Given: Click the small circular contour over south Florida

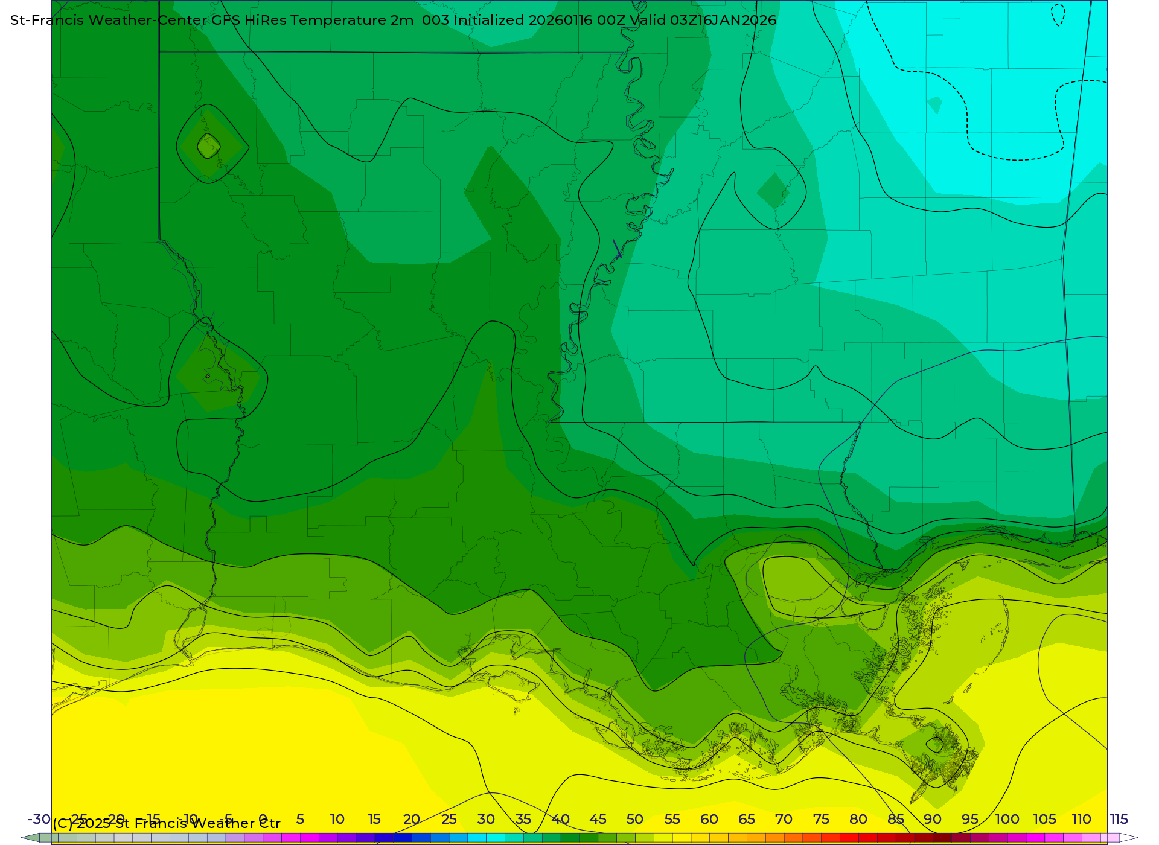Looking at the screenshot, I should point(935,744).
